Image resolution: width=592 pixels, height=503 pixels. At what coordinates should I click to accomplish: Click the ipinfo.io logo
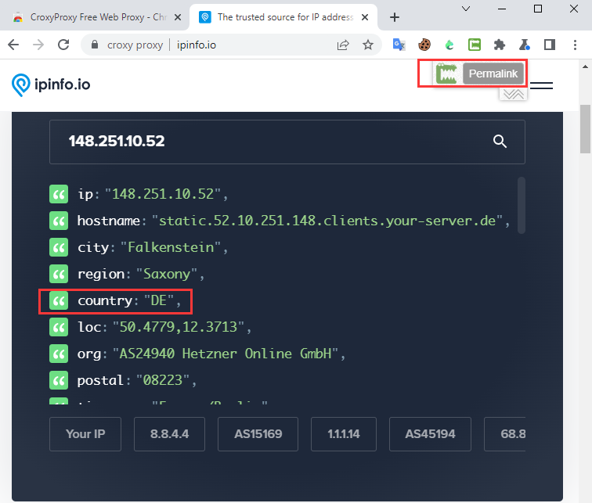(51, 84)
